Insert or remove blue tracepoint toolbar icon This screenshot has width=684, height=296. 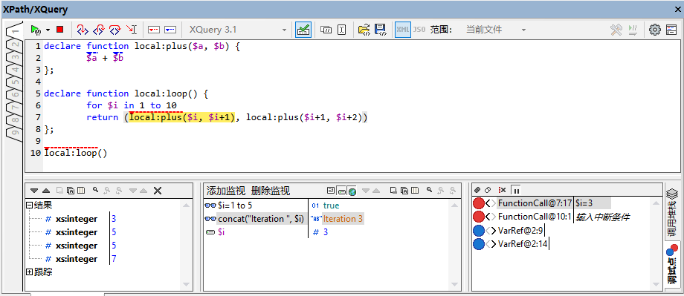[170, 30]
